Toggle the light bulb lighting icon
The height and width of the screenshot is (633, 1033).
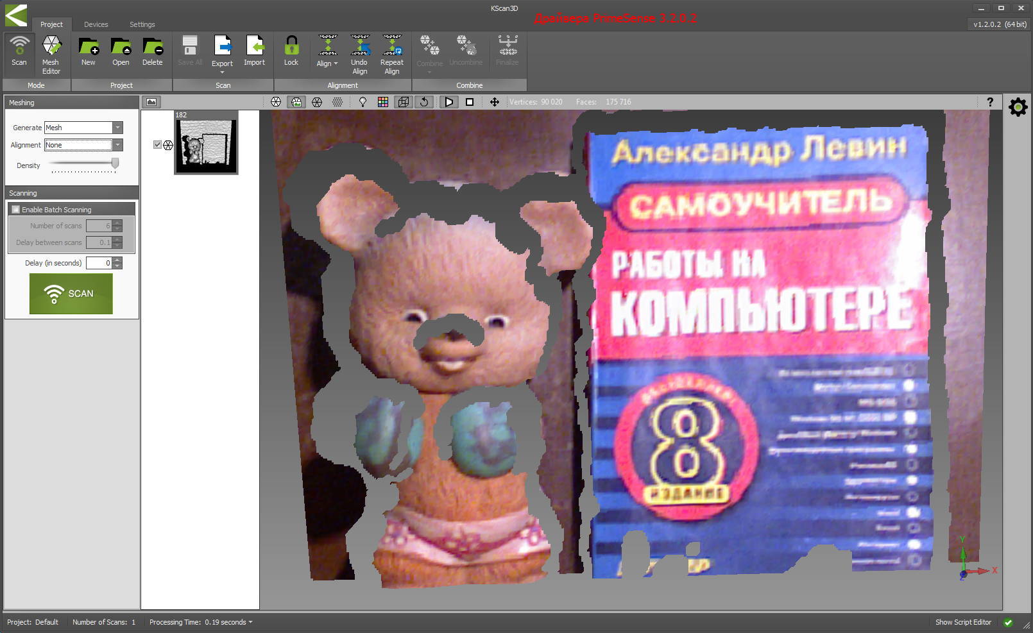[x=363, y=102]
